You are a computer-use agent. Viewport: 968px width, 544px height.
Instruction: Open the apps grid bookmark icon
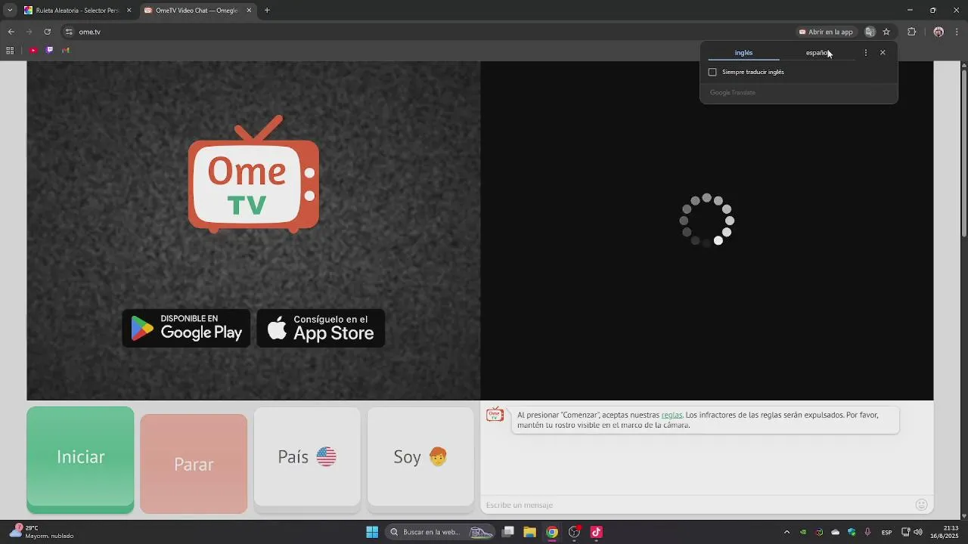[10, 51]
